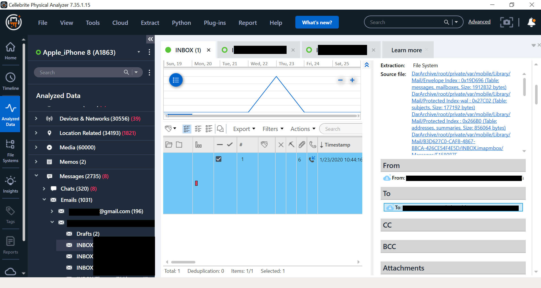Sort by the Timestamp column header
541x288 pixels.
pyautogui.click(x=337, y=145)
